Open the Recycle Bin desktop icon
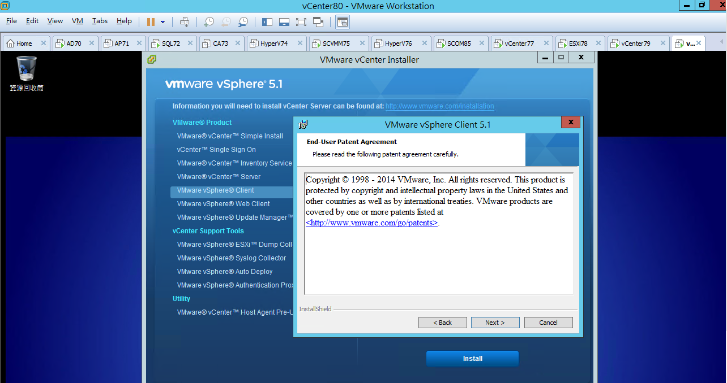The height and width of the screenshot is (383, 727). click(26, 73)
